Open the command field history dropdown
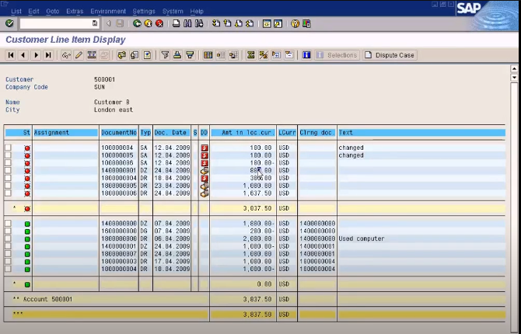The height and width of the screenshot is (334, 521). coord(95,23)
